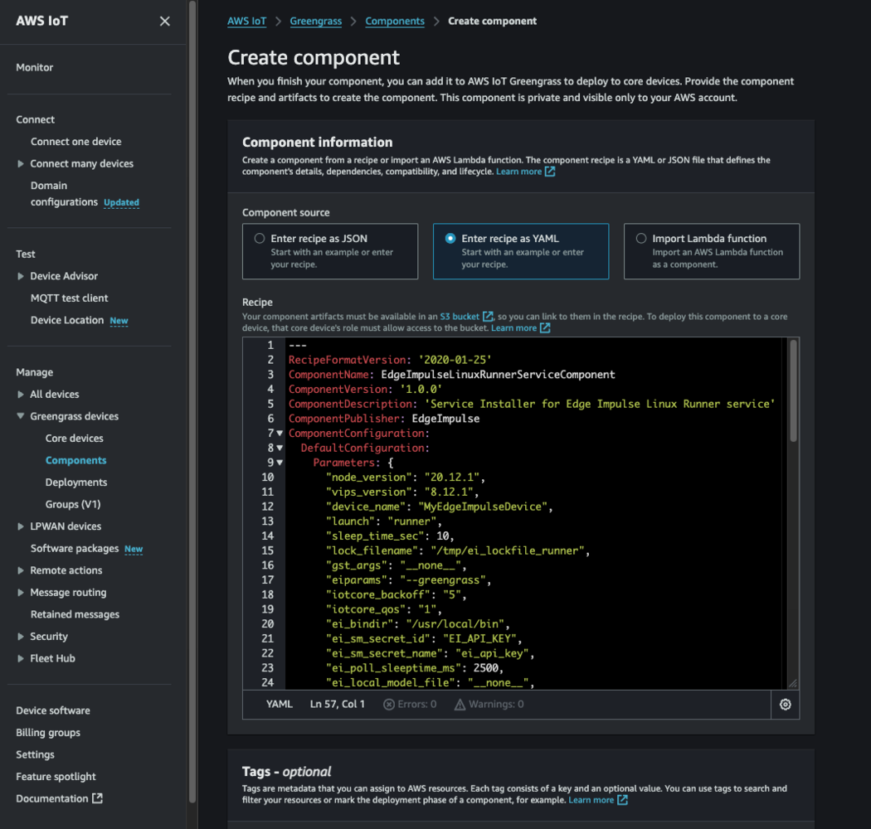Open Billing groups page
The image size is (871, 829).
coord(48,733)
